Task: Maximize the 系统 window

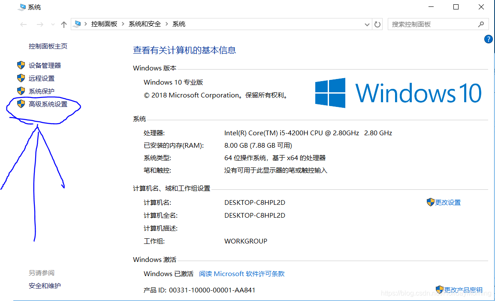Action: click(456, 7)
